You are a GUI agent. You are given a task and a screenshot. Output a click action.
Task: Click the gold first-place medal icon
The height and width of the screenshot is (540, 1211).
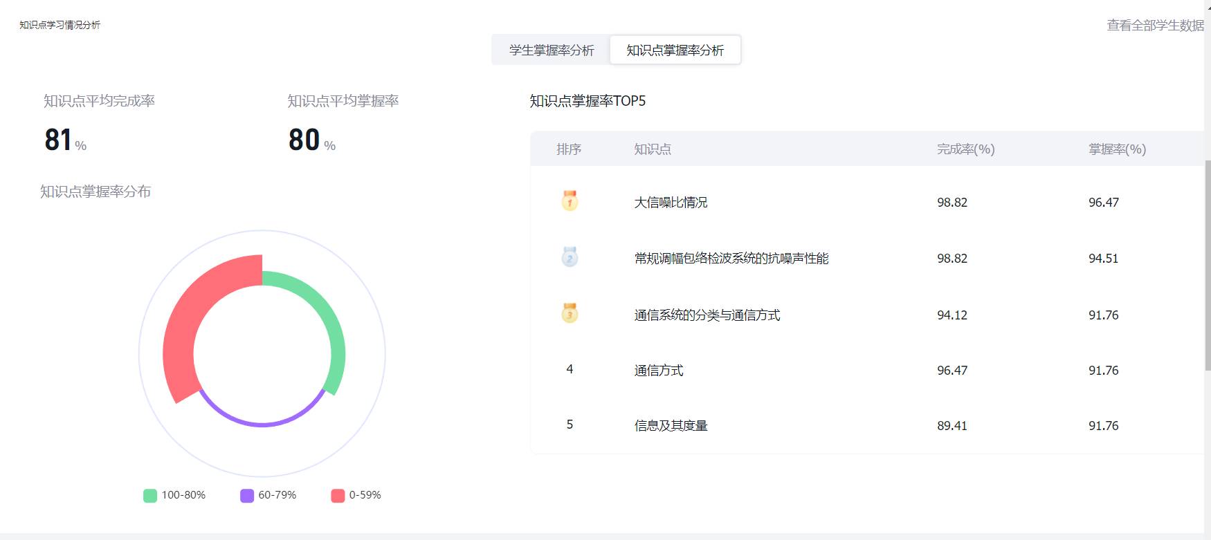pos(570,201)
